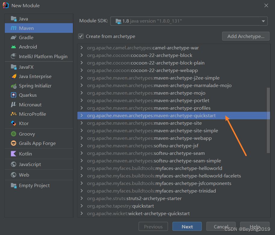Click the JavaFX folder icon
275x235 pixels.
(14, 67)
